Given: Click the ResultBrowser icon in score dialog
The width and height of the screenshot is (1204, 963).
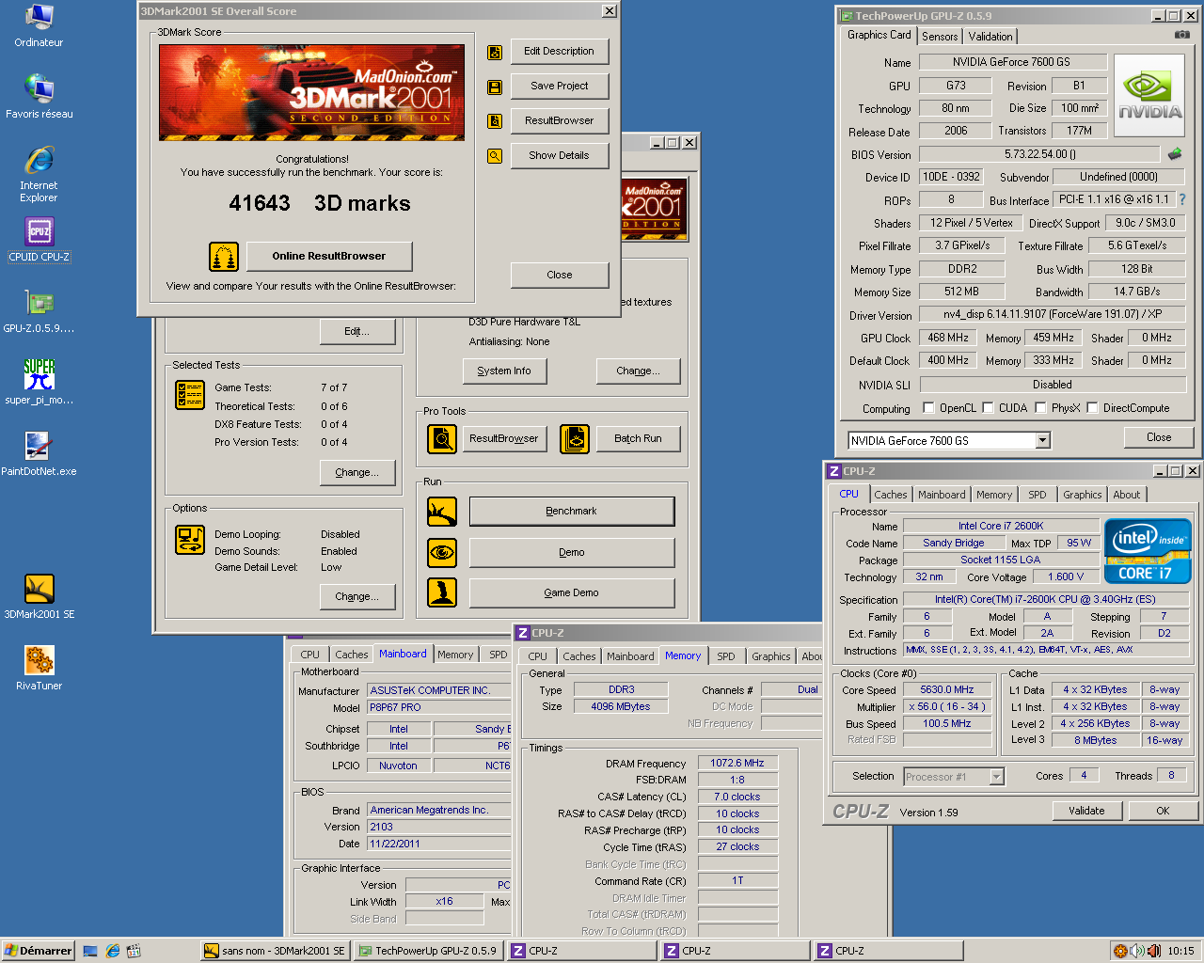Looking at the screenshot, I should (495, 121).
